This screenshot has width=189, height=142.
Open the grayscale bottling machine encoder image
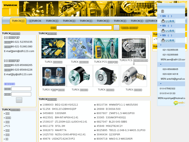[x=134, y=48]
